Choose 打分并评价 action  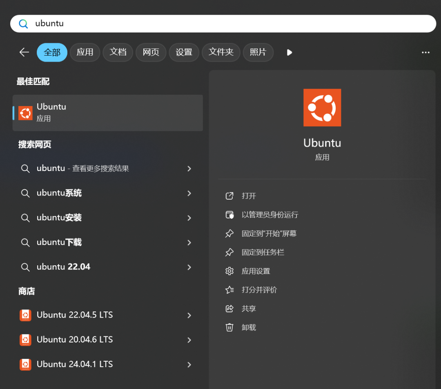(259, 290)
